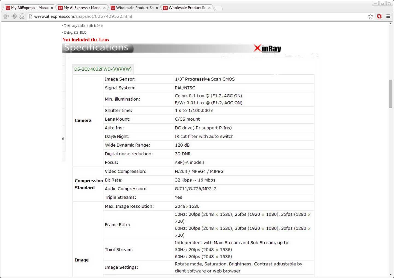394x278 pixels.
Task: Reload the page with the refresh icon
Action: pos(22,16)
